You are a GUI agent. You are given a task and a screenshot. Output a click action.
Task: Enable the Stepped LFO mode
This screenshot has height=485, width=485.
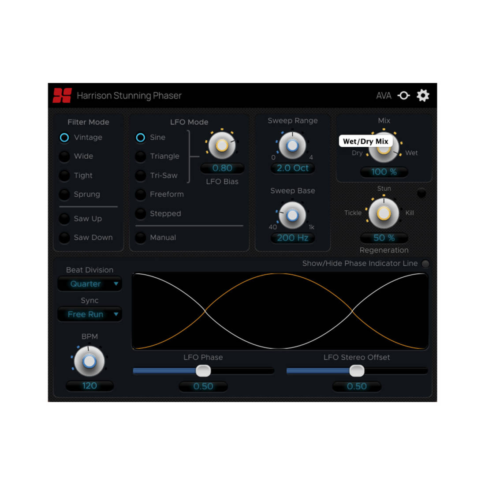(x=140, y=214)
